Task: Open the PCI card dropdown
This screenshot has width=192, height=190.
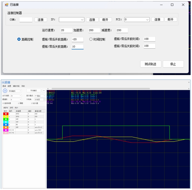Action: pyautogui.click(x=147, y=20)
